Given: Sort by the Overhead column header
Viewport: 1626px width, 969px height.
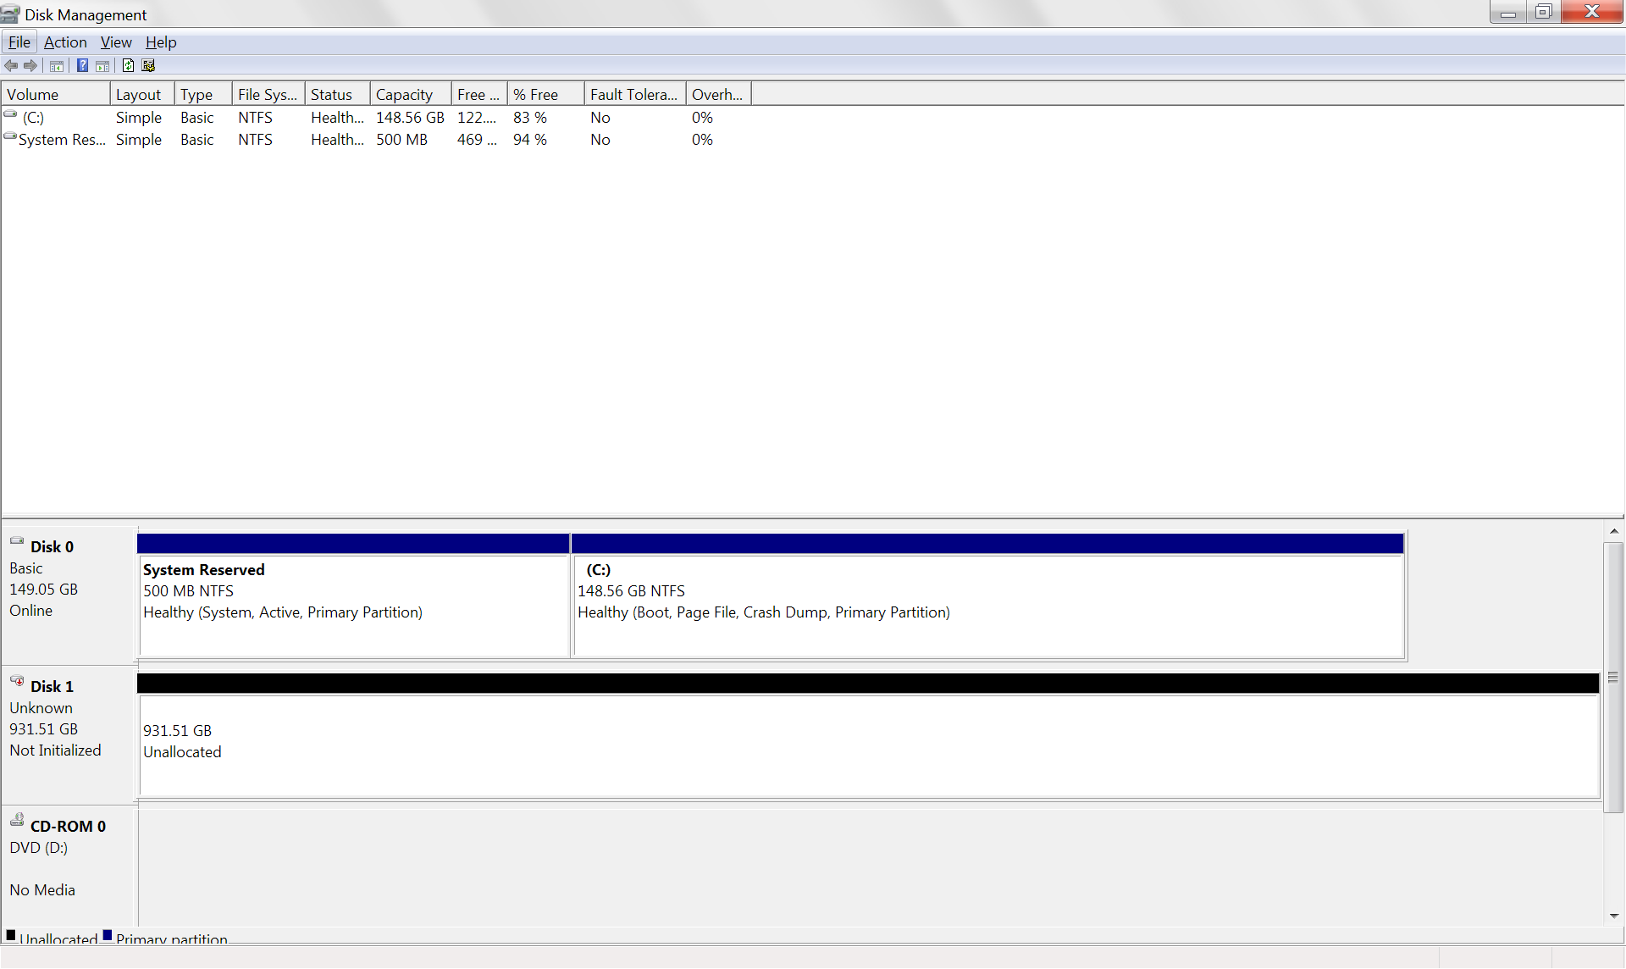Looking at the screenshot, I should (719, 95).
